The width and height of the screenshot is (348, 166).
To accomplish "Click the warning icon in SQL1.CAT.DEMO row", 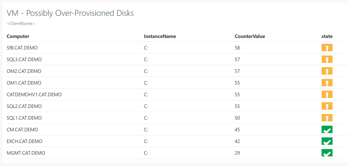I will [x=327, y=118].
